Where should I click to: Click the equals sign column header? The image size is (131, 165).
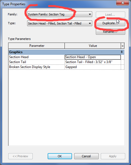pyautogui.click(x=122, y=46)
